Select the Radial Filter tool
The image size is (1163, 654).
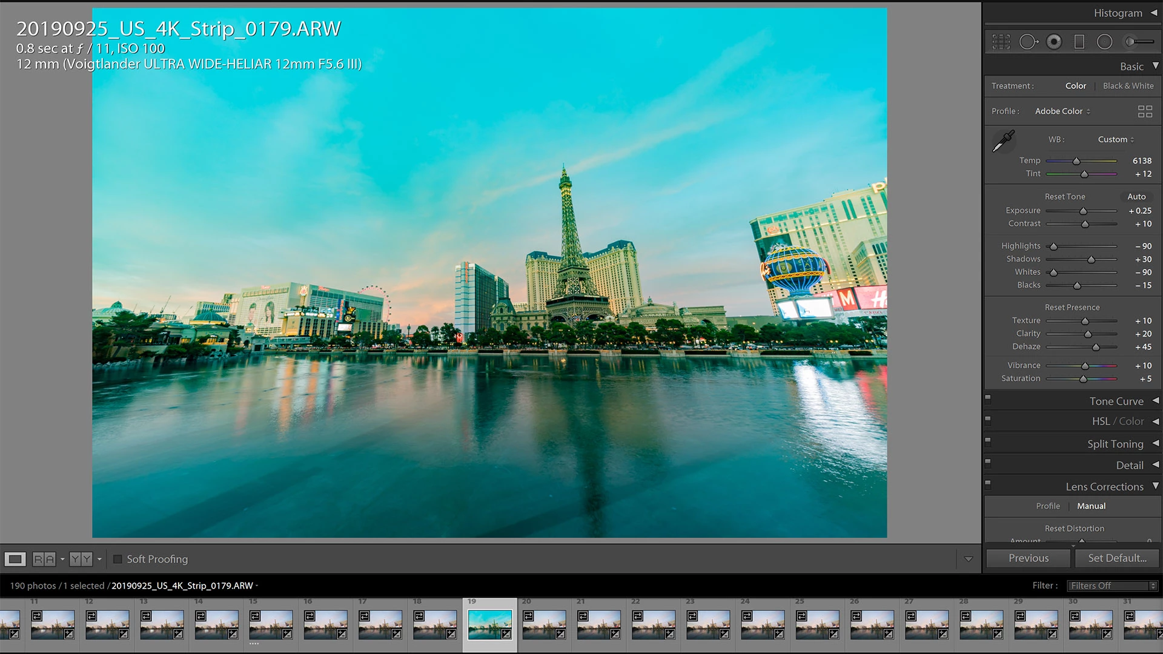coord(1104,42)
